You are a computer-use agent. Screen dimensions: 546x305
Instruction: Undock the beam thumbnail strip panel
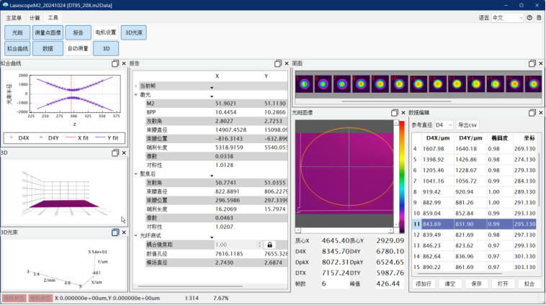tap(532, 63)
